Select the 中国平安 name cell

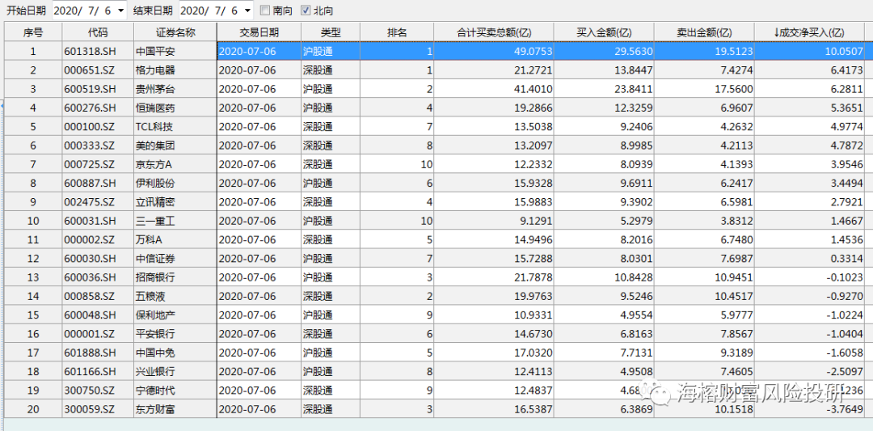(x=175, y=51)
